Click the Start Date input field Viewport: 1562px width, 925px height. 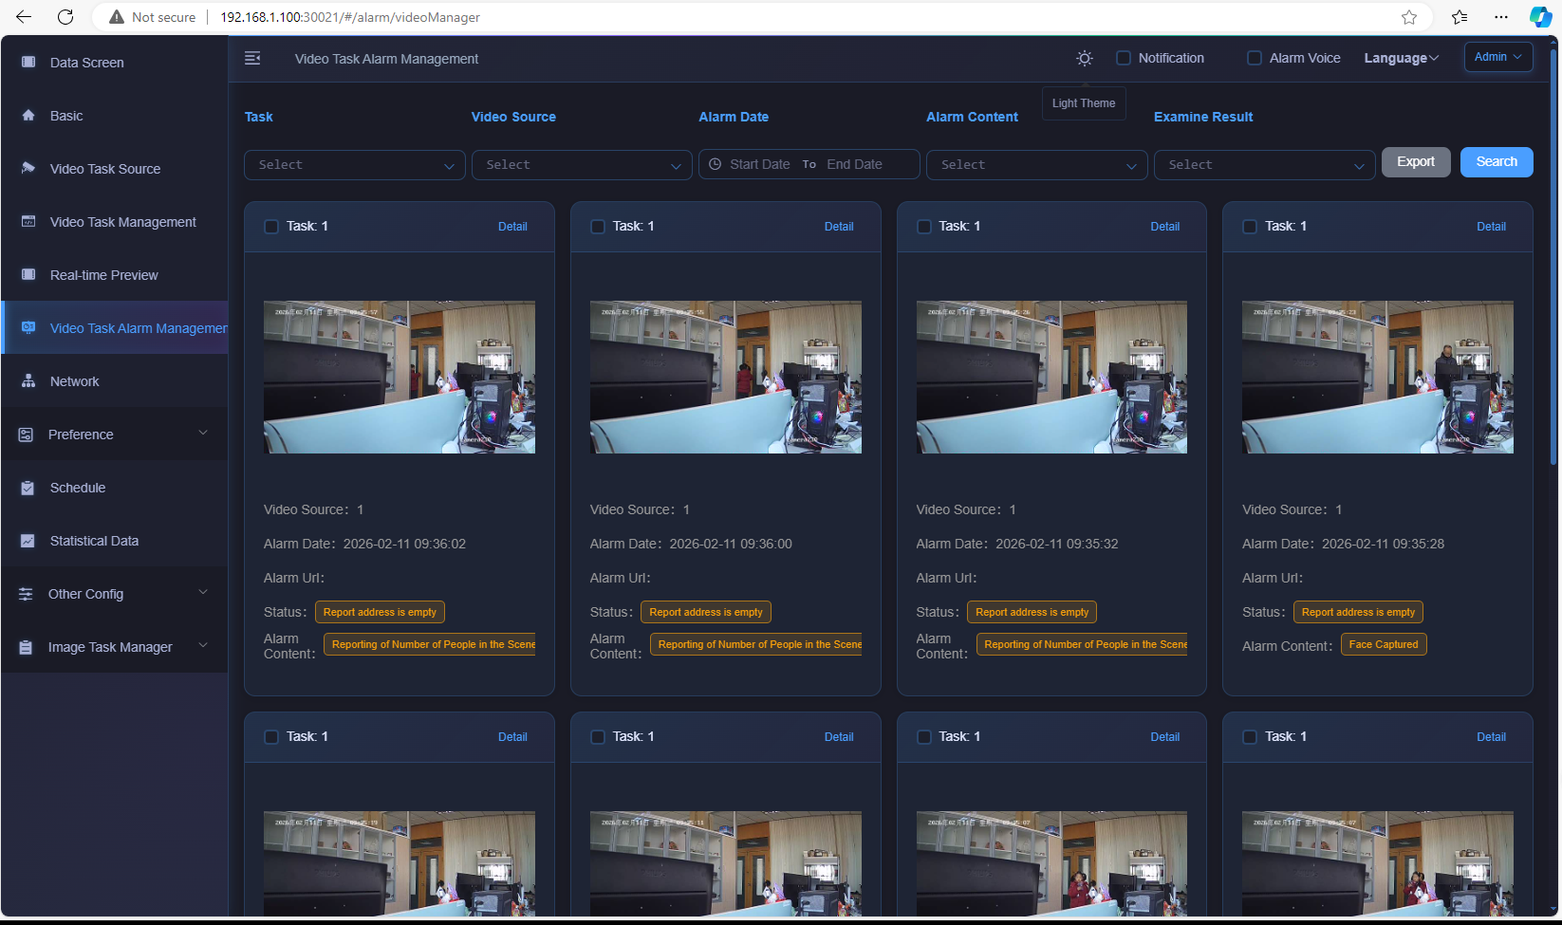coord(759,165)
